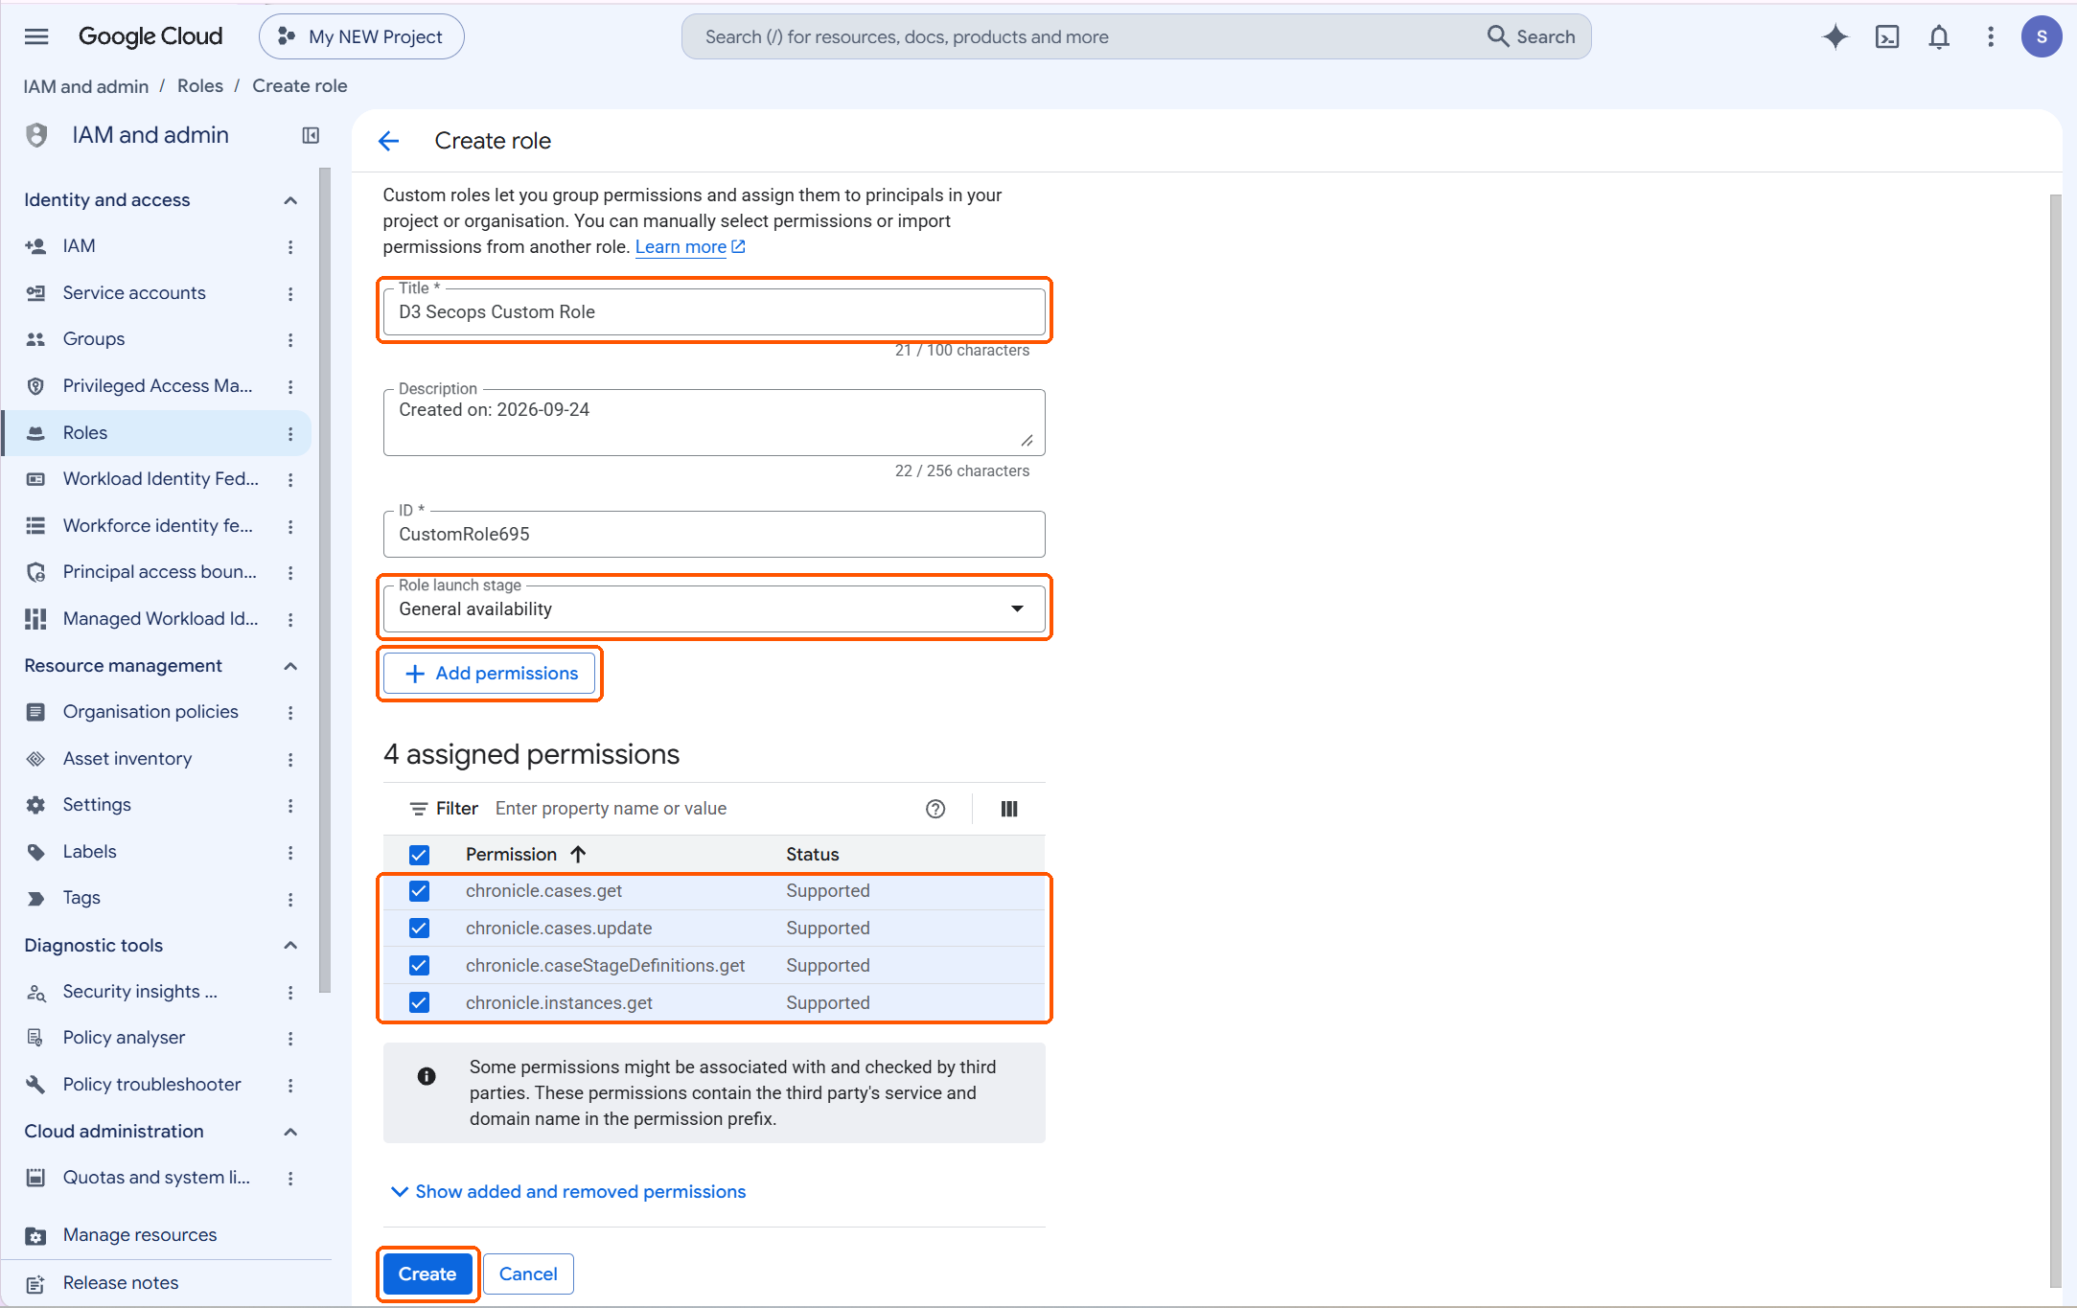The image size is (2077, 1308).
Task: Open the top bar three-dot settings menu
Action: (1990, 36)
